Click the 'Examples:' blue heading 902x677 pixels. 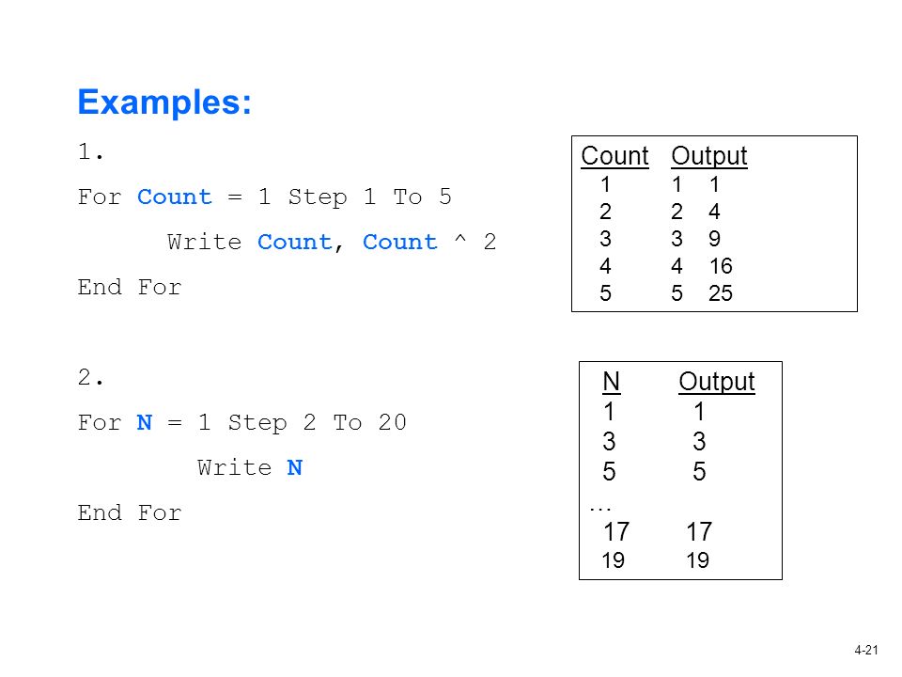tap(164, 102)
